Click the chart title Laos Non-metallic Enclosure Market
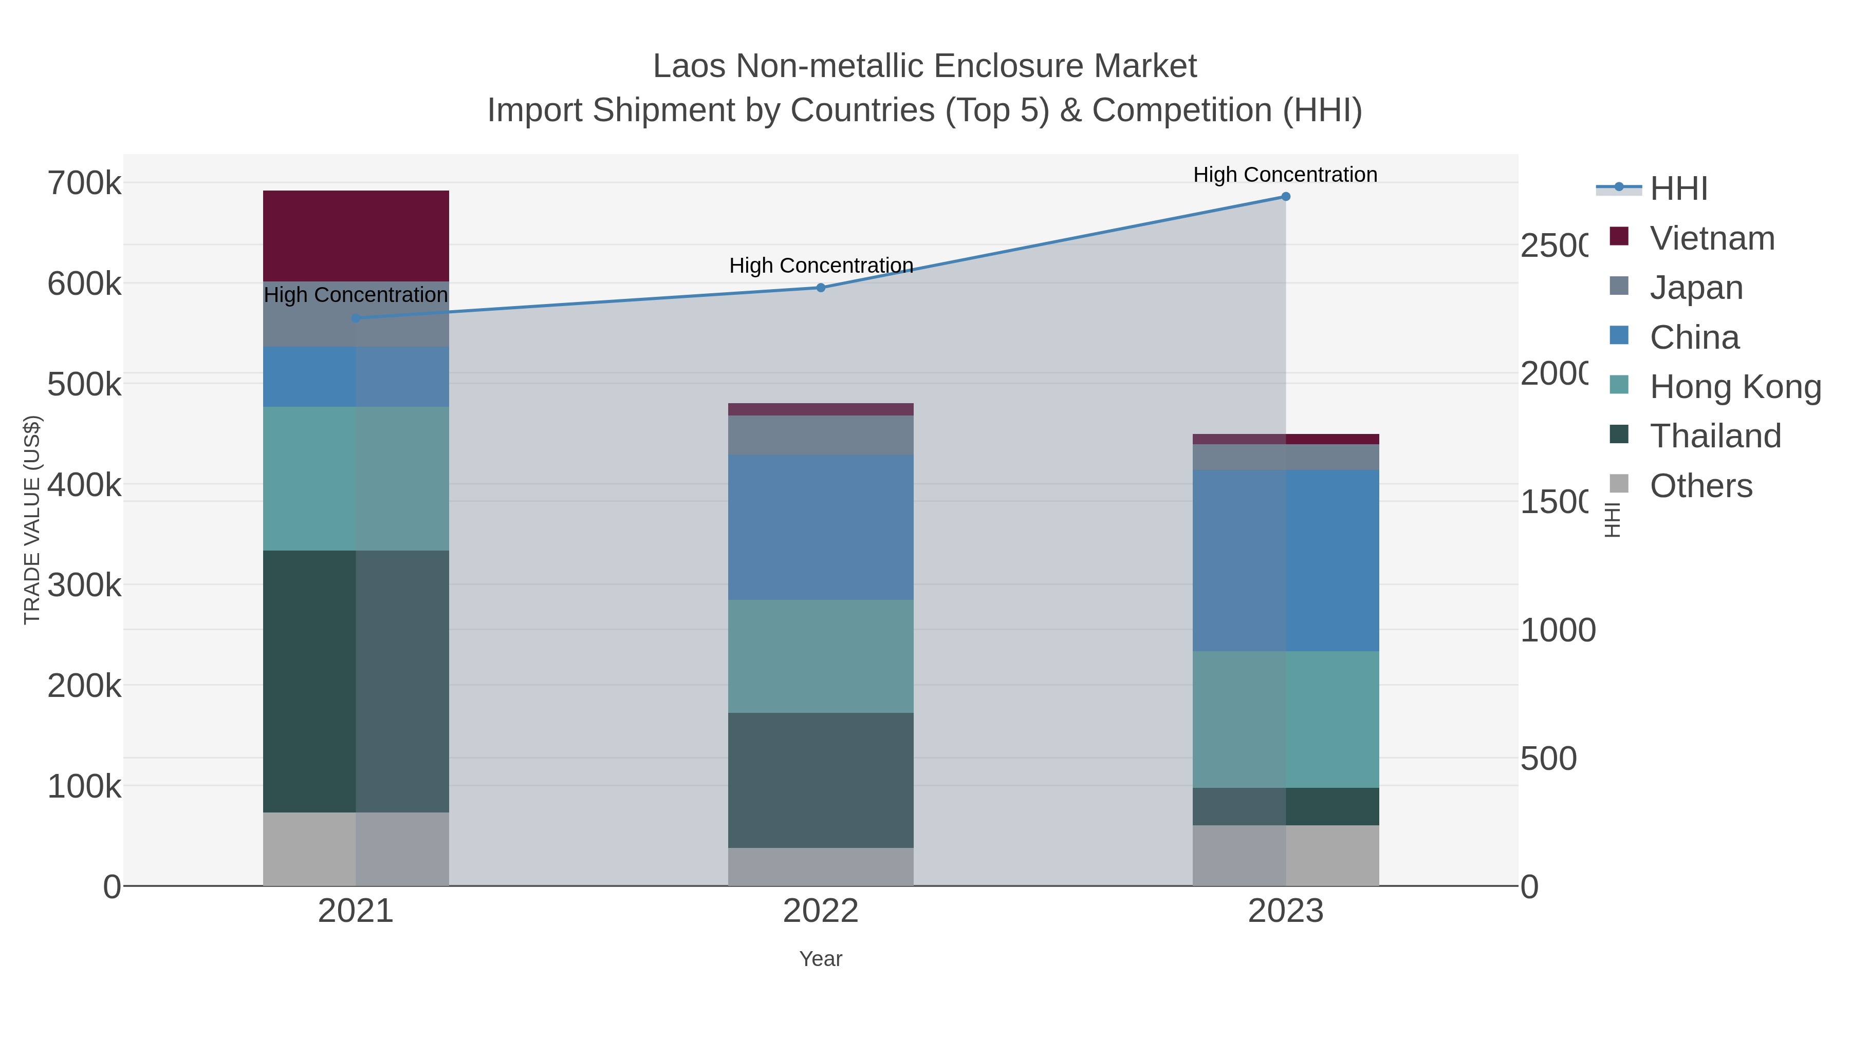Image resolution: width=1850 pixels, height=1040 pixels. point(924,66)
